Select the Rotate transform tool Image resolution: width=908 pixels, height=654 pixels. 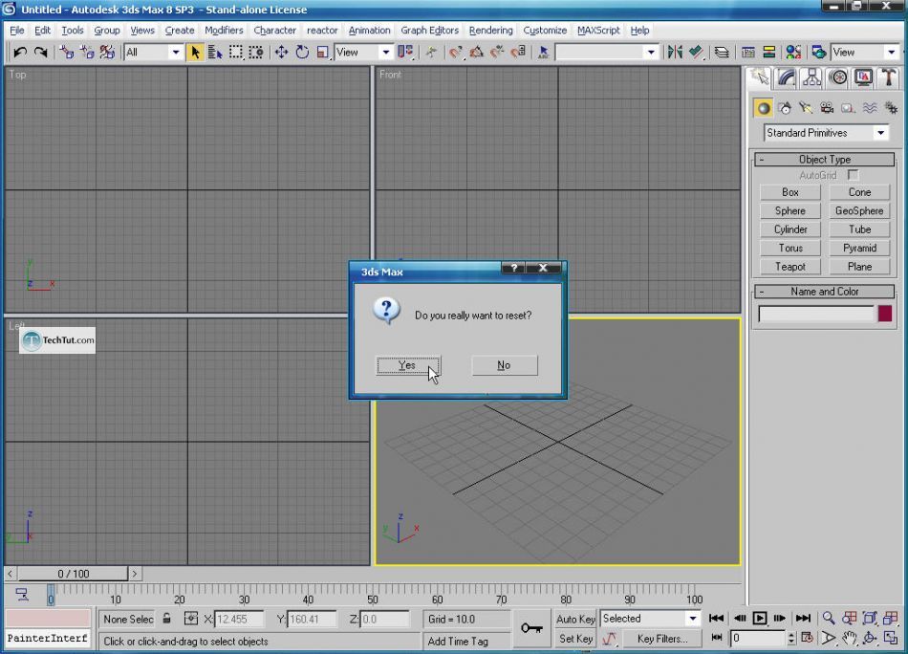tap(302, 53)
